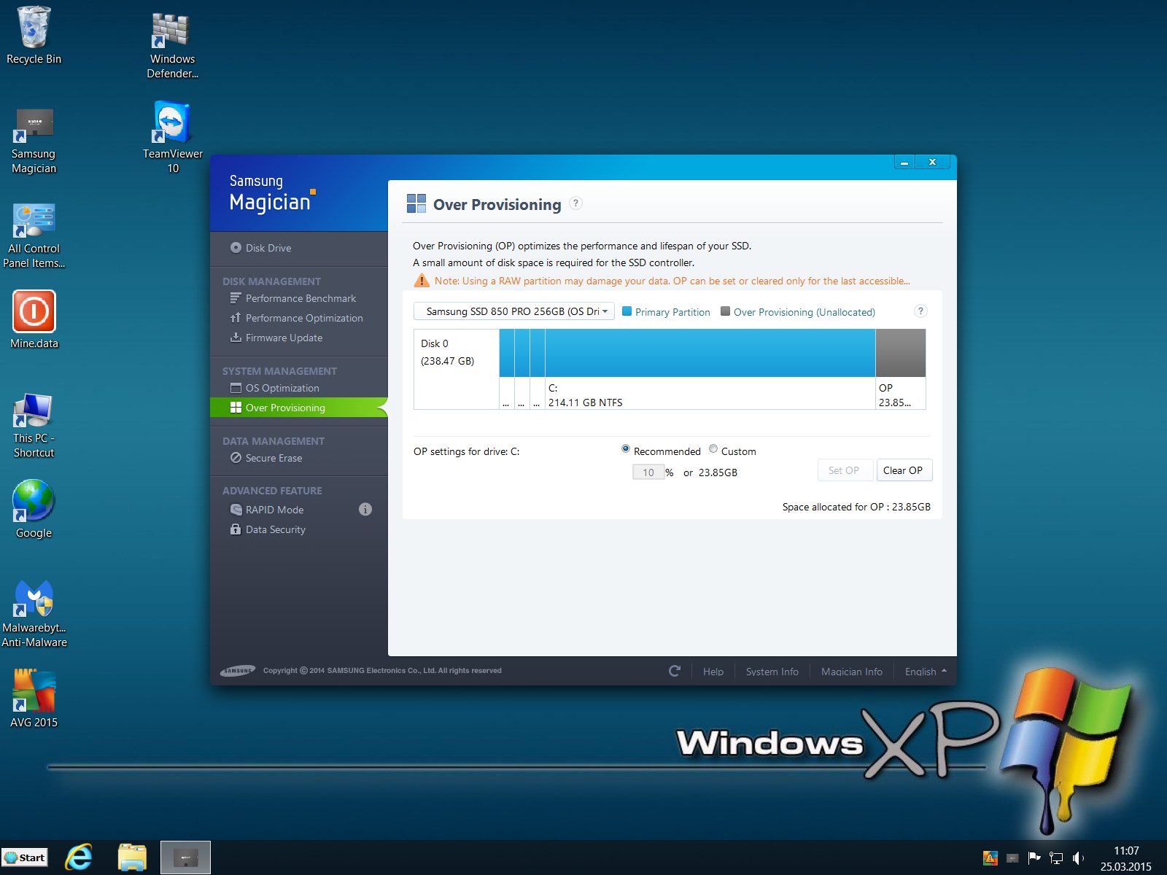The height and width of the screenshot is (875, 1167).
Task: Select the Custom radio button
Action: (713, 449)
